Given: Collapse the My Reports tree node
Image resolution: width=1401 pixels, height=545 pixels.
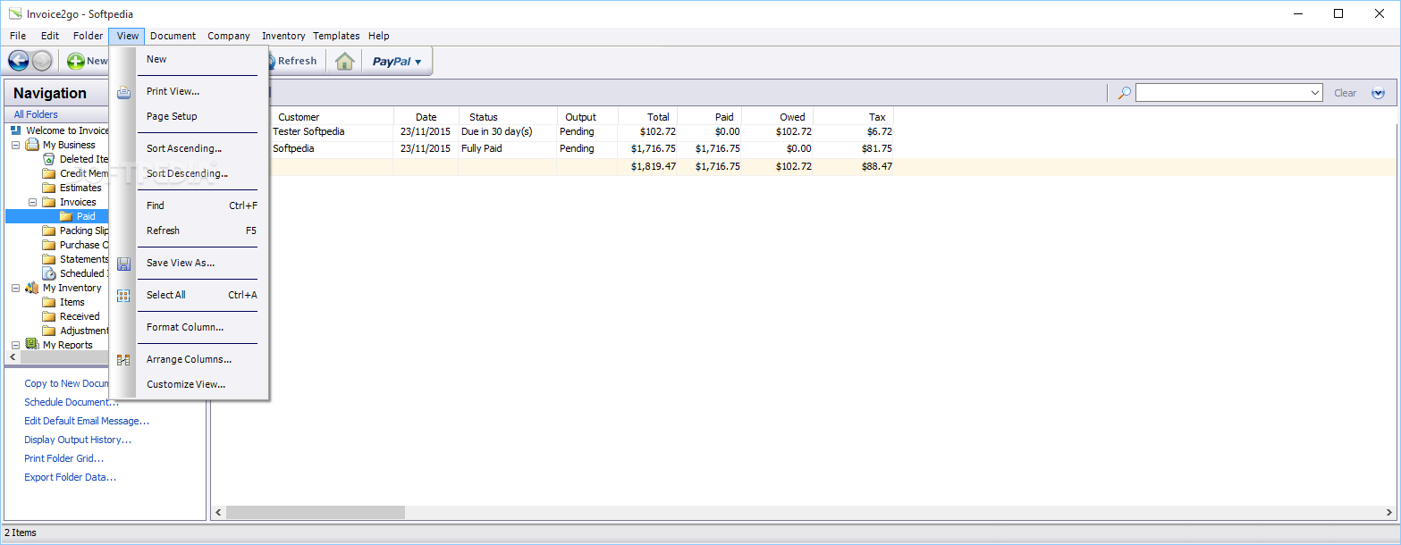Looking at the screenshot, I should click(15, 345).
